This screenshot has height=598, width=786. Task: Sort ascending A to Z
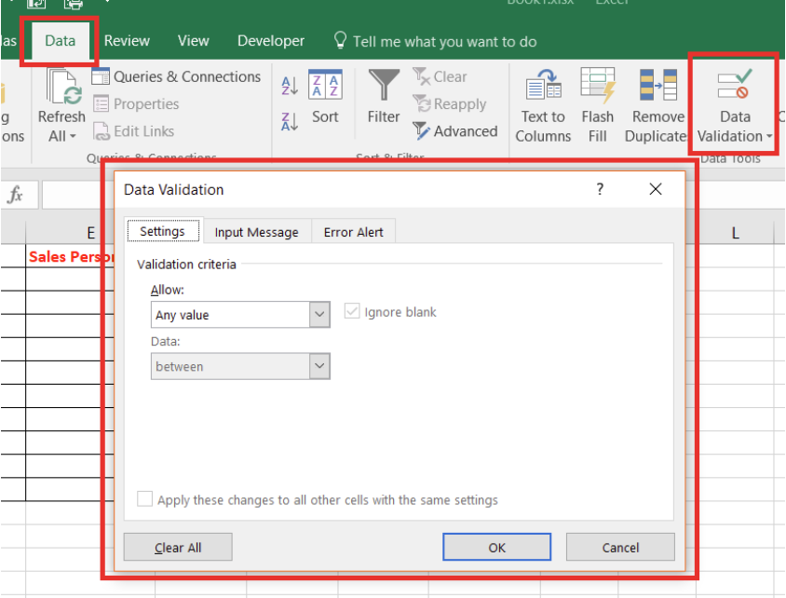290,87
